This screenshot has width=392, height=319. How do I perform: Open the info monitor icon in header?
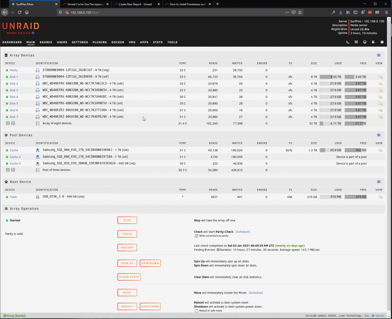pos(365,42)
